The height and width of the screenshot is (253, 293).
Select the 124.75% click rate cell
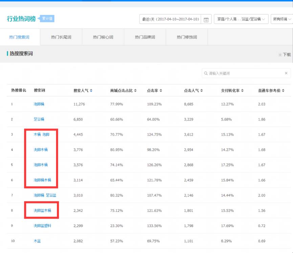(154, 135)
